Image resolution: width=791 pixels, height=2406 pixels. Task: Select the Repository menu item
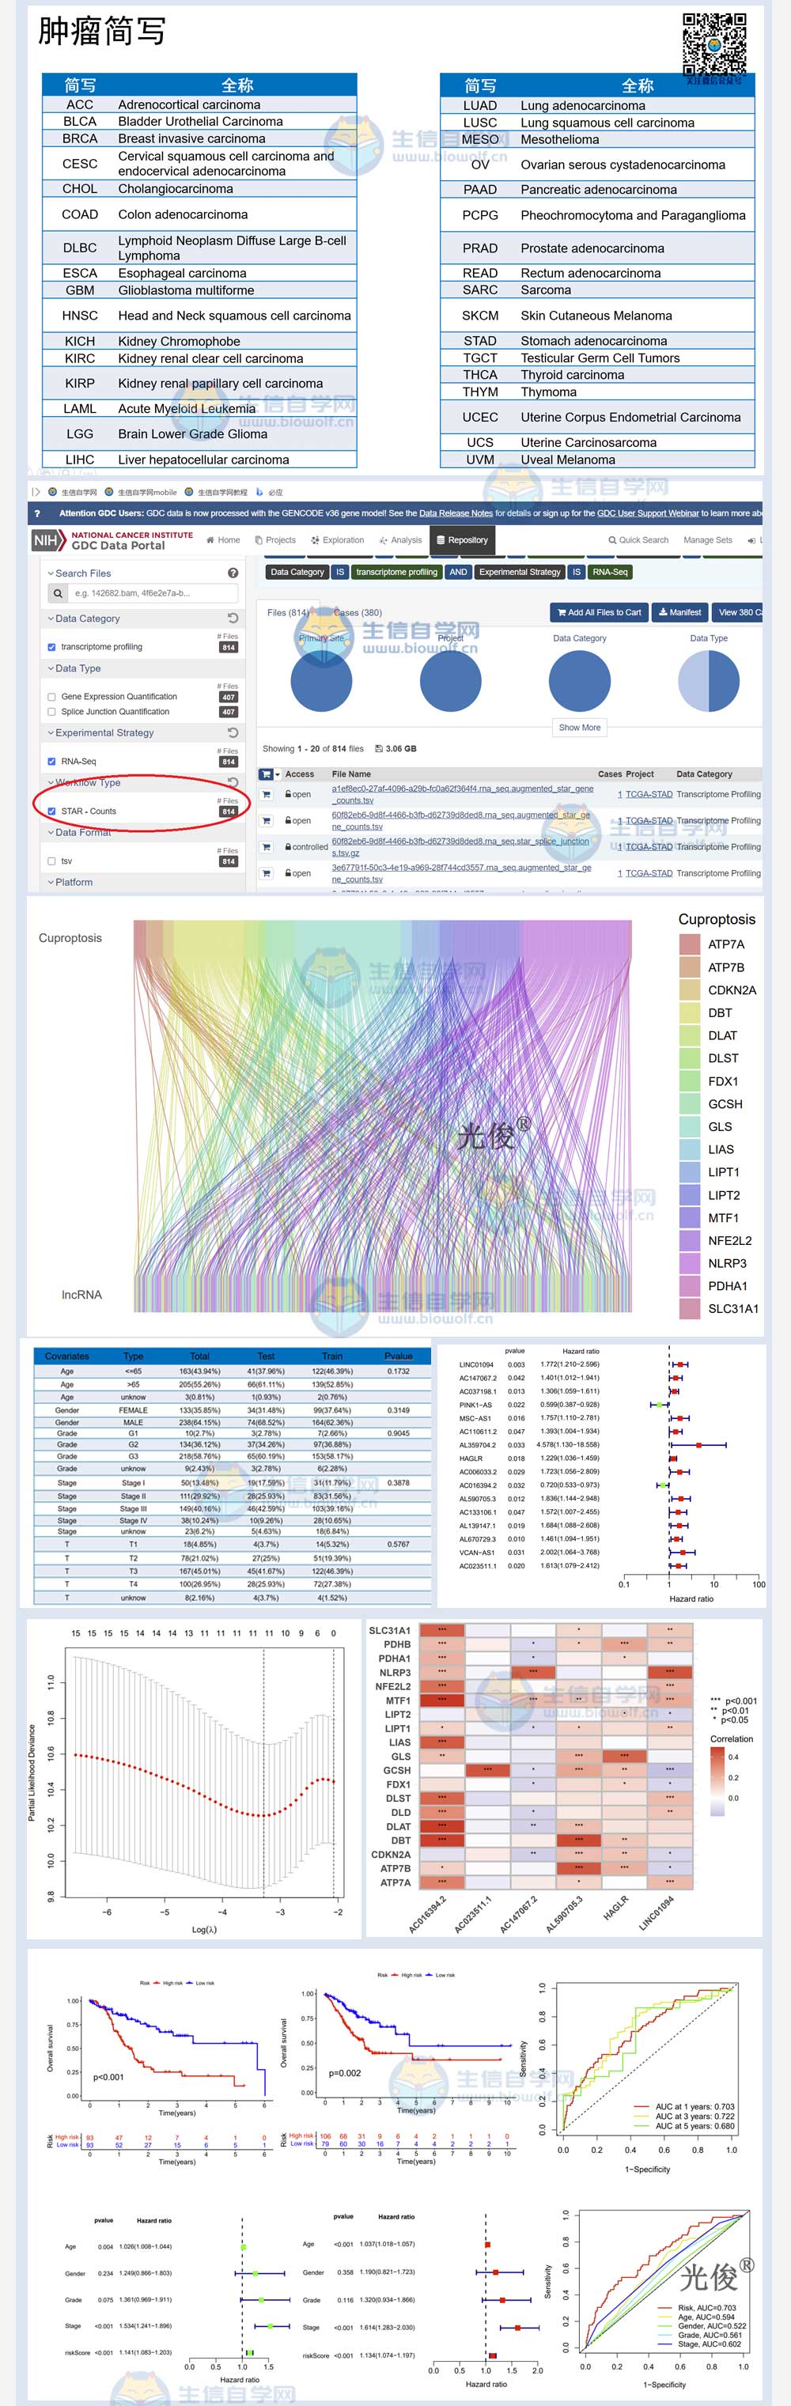pos(462,540)
